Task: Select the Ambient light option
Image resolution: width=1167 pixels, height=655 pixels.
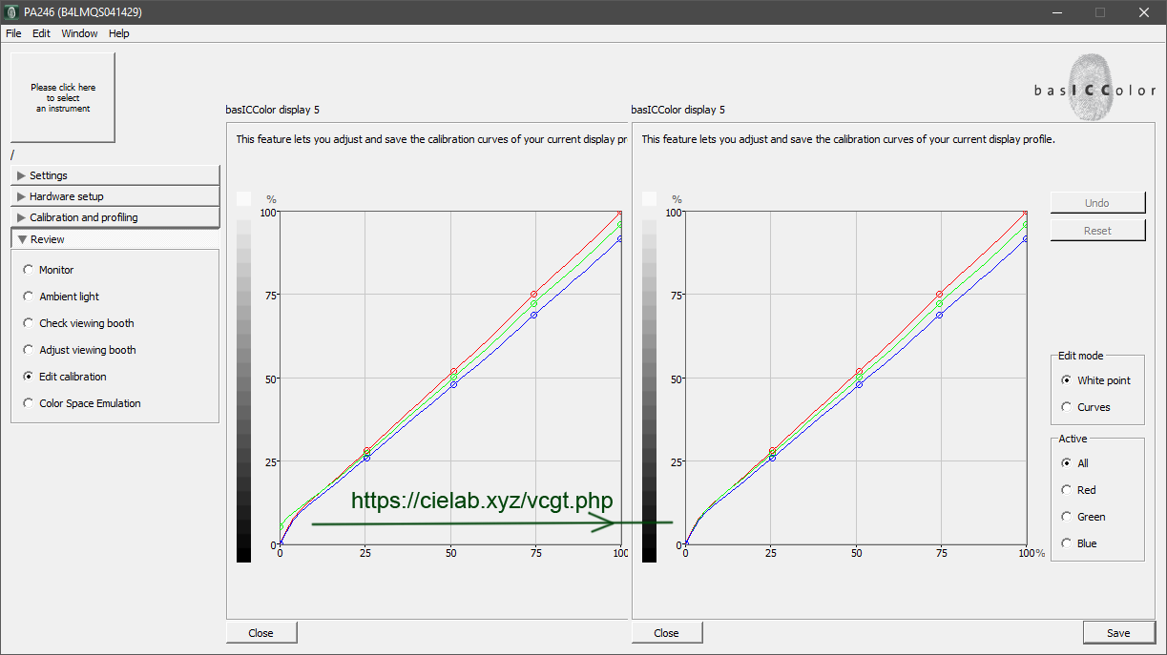Action: 29,297
